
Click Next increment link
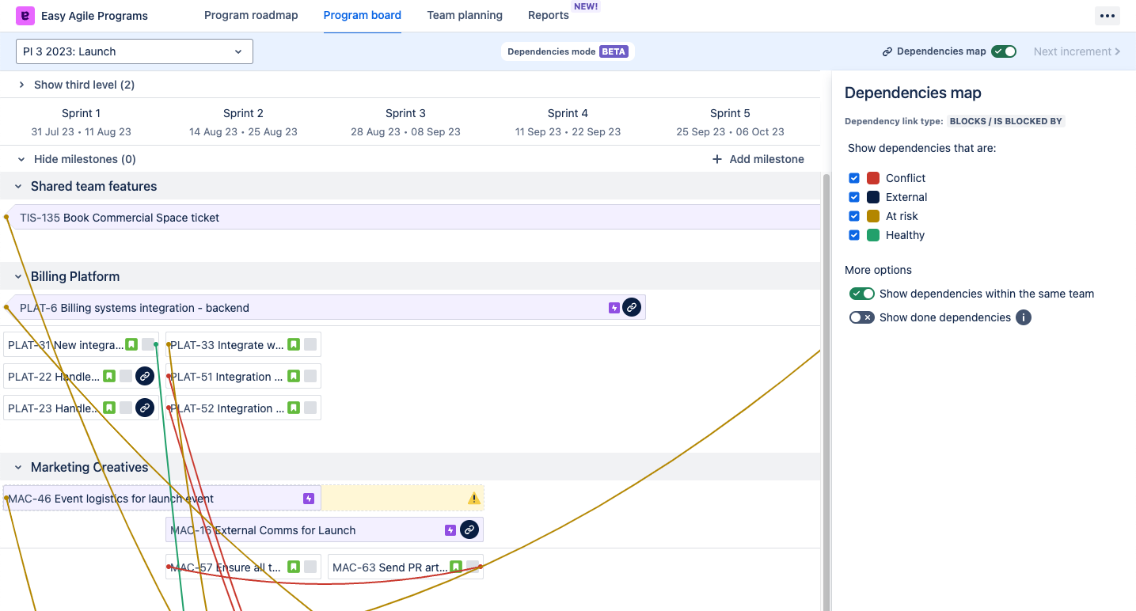[x=1077, y=51]
